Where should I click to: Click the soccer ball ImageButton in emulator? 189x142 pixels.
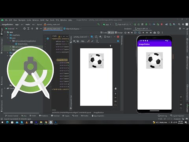point(154,60)
